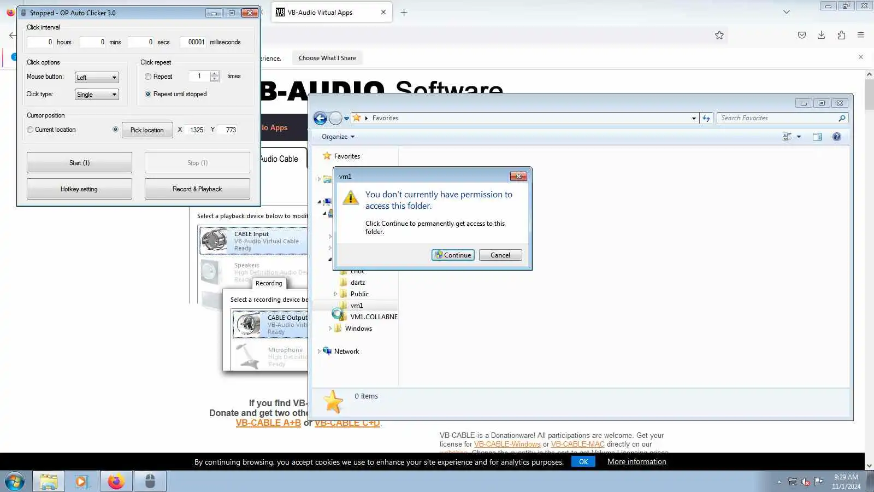Click Cancel in the vm1 permission dialog
This screenshot has width=874, height=492.
pos(500,255)
